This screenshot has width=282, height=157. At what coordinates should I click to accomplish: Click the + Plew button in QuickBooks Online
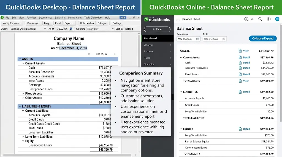(157, 29)
